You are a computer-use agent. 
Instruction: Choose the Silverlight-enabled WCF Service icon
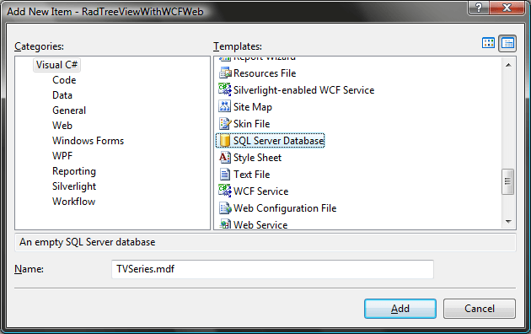(224, 89)
